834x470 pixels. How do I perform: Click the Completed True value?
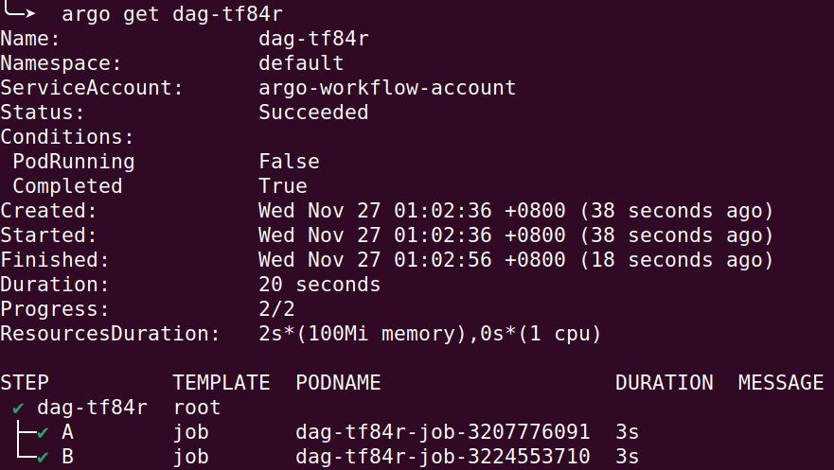[282, 186]
